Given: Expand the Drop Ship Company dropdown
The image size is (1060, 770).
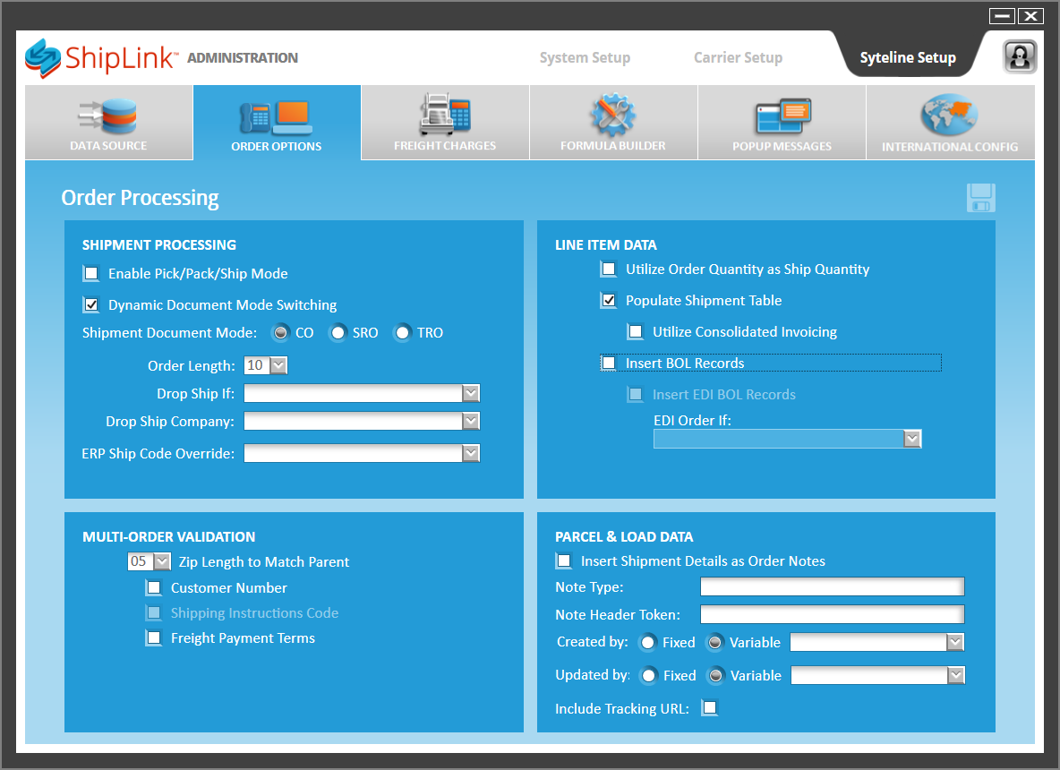Looking at the screenshot, I should click(471, 421).
